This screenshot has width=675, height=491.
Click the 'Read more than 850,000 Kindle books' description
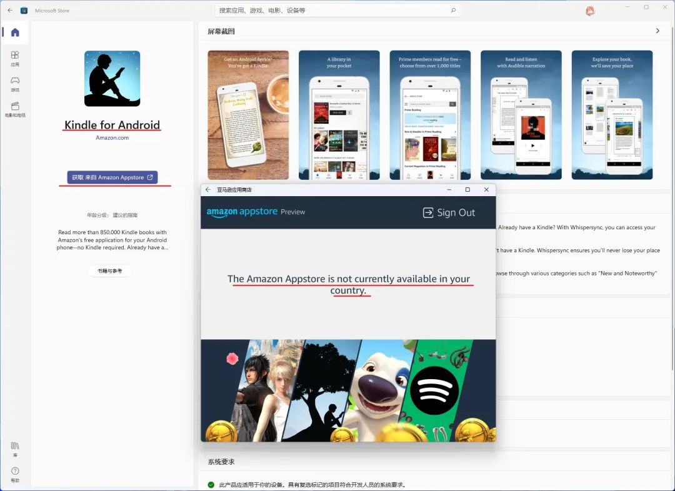pyautogui.click(x=112, y=240)
